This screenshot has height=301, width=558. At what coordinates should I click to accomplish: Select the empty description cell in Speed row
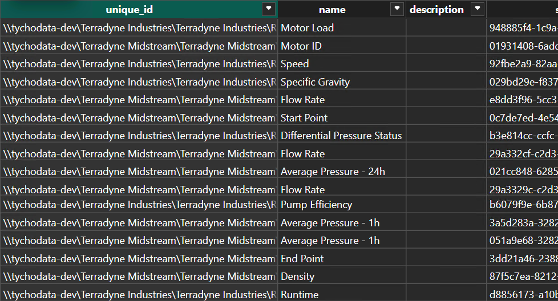tap(446, 64)
